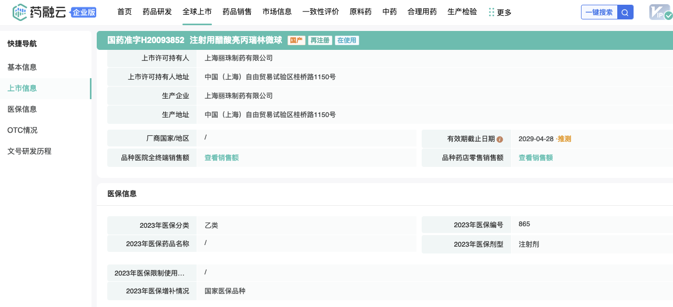Click the 再注册 status tag
The width and height of the screenshot is (673, 307).
pyautogui.click(x=320, y=40)
